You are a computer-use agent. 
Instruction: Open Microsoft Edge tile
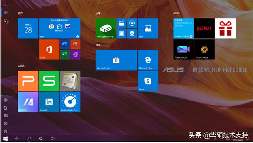148,60
